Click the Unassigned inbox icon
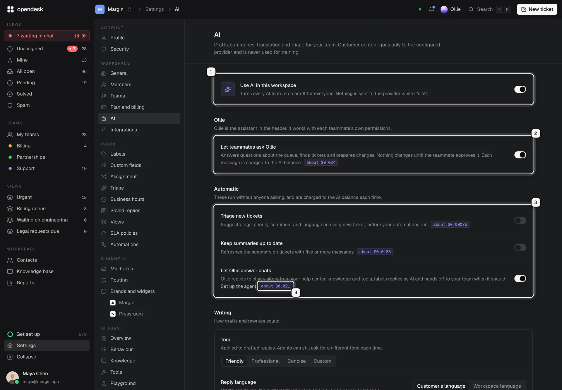Image resolution: width=562 pixels, height=390 pixels. tap(10, 49)
